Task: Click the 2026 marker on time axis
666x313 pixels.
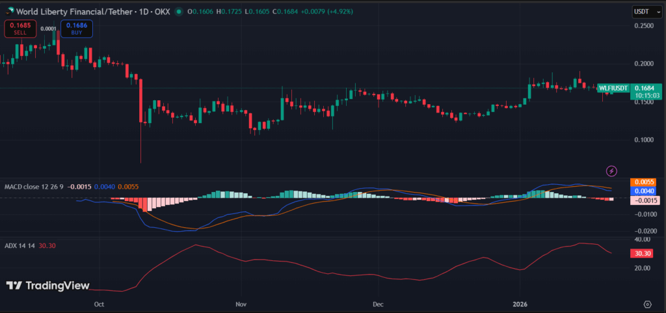Action: (519, 304)
